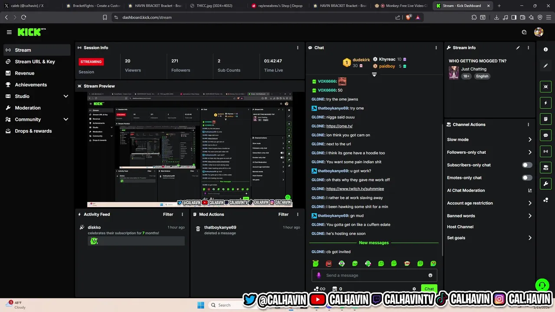555x312 pixels.
Task: Open Channel Actions three-dot options
Action: [528, 124]
